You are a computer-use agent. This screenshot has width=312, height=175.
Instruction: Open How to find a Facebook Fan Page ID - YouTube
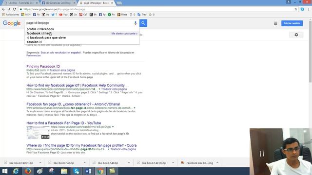click(64, 123)
